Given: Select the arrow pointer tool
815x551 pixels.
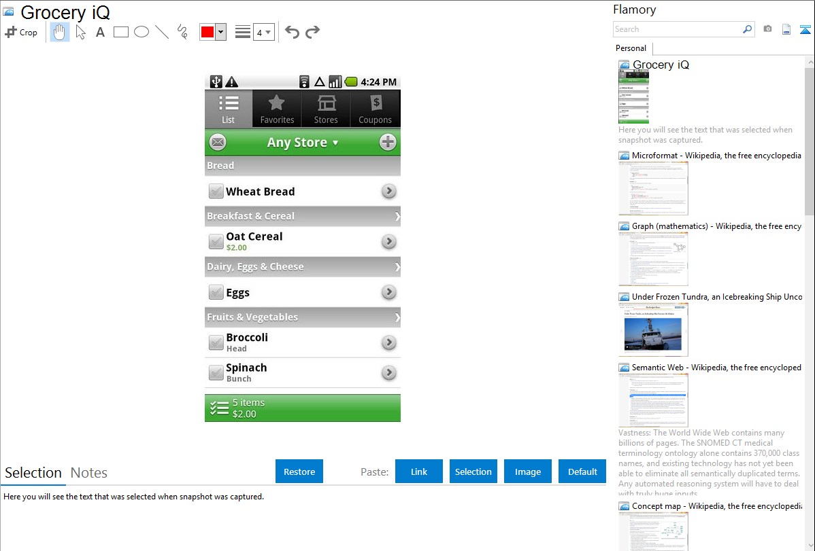Looking at the screenshot, I should tap(80, 32).
